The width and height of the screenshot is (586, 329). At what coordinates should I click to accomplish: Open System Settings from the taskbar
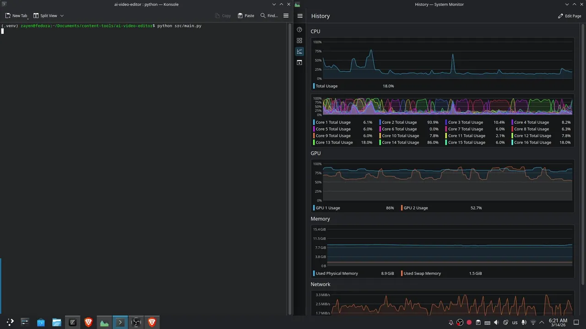coord(25,322)
